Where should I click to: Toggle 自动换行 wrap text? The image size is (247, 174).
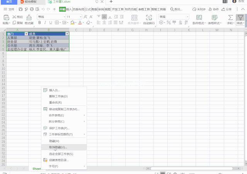coord(149,17)
